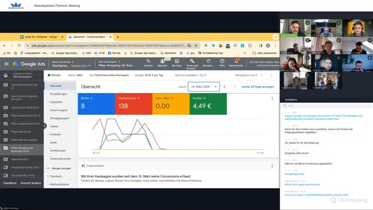373x210 pixels.
Task: Open Inhalt in side menu
Action: (x=53, y=142)
